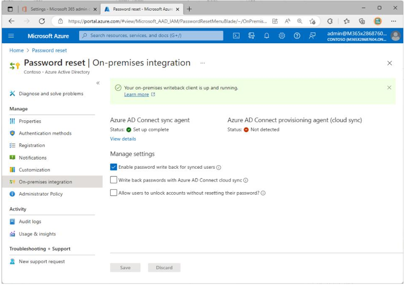
Task: Click the info icon beside unlock accounts option
Action: [263, 193]
